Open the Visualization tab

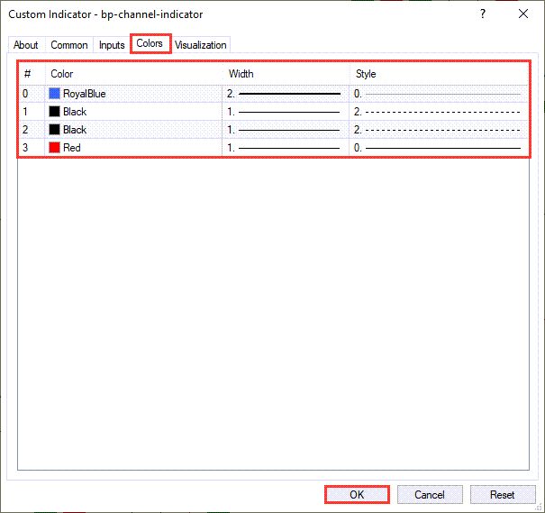coord(201,45)
